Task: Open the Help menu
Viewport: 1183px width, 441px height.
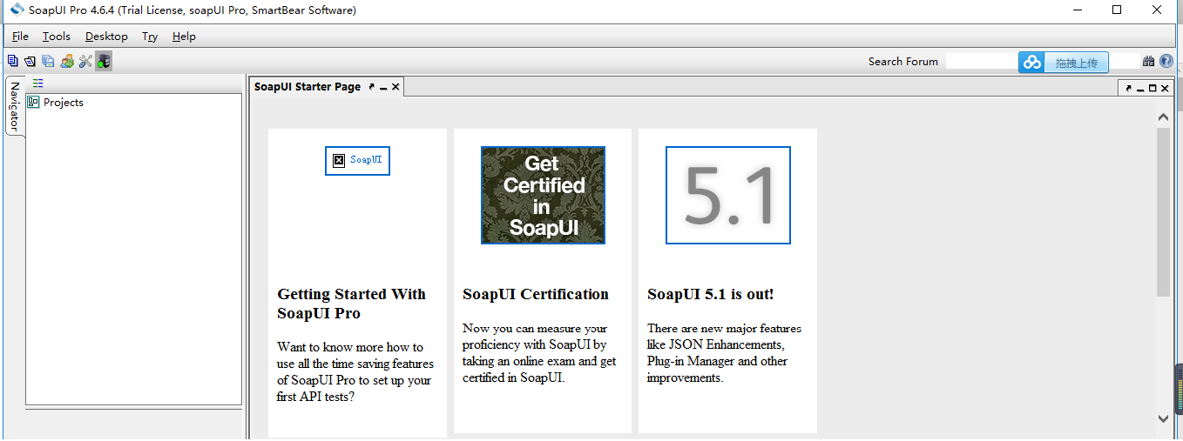Action: pos(184,37)
